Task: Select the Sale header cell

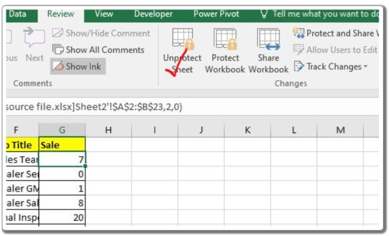Action: tap(62, 145)
